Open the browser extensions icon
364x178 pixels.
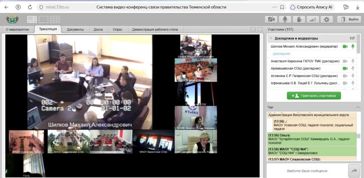[x=346, y=7]
